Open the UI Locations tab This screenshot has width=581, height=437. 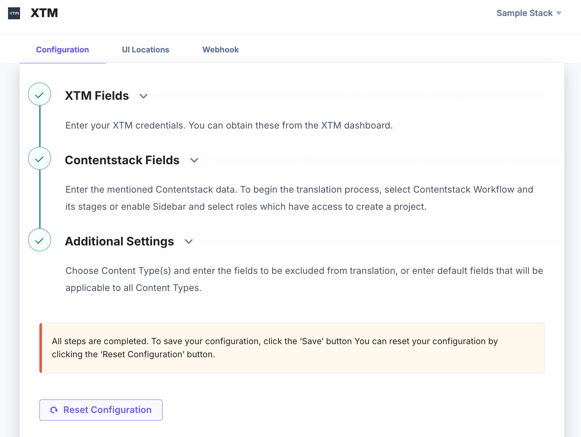145,50
